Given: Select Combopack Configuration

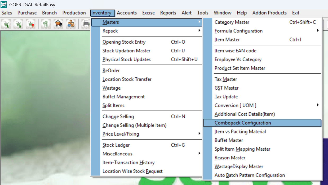Looking at the screenshot, I should [243, 123].
